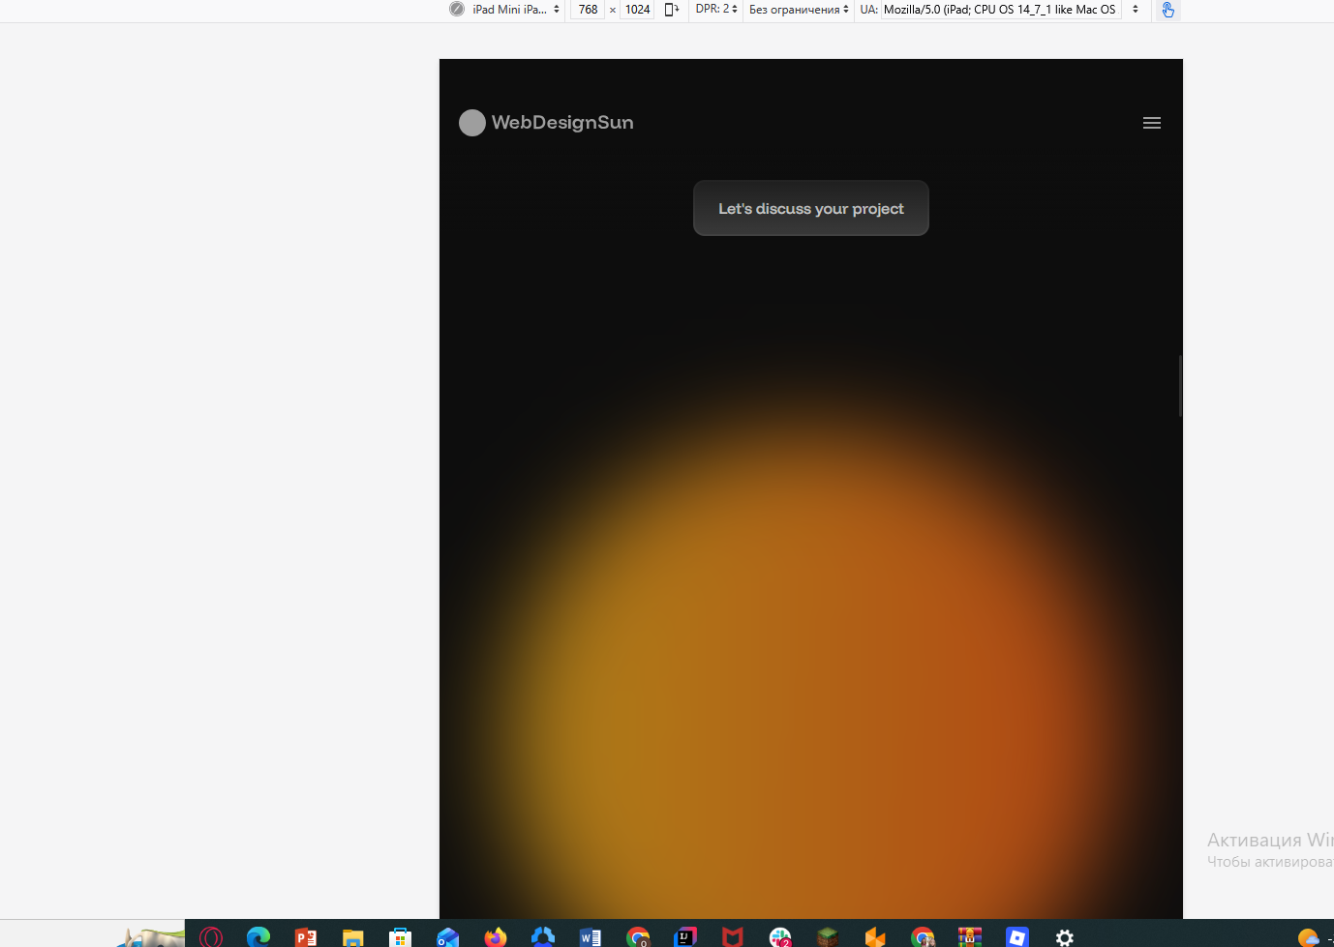Click the UA user agent string field
This screenshot has height=947, width=1334.
pyautogui.click(x=1000, y=10)
